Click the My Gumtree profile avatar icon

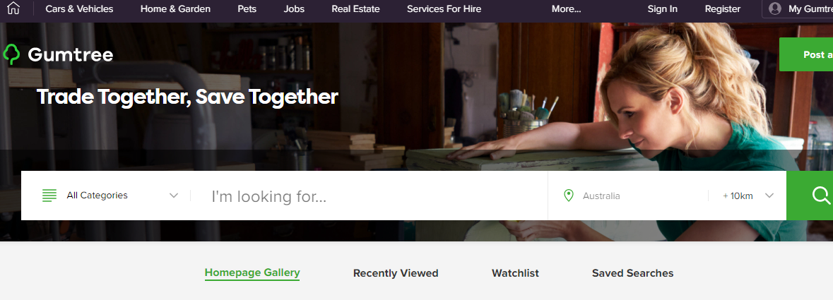774,8
